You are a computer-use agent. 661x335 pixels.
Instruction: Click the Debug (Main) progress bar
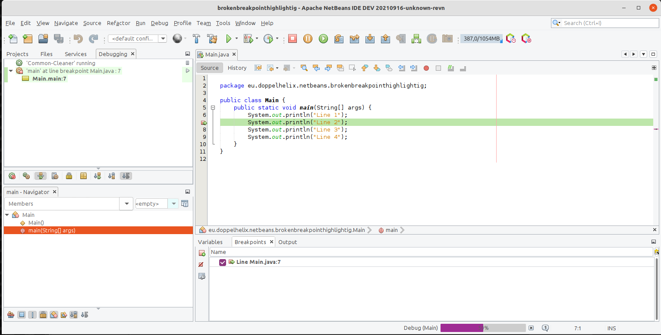[483, 328]
